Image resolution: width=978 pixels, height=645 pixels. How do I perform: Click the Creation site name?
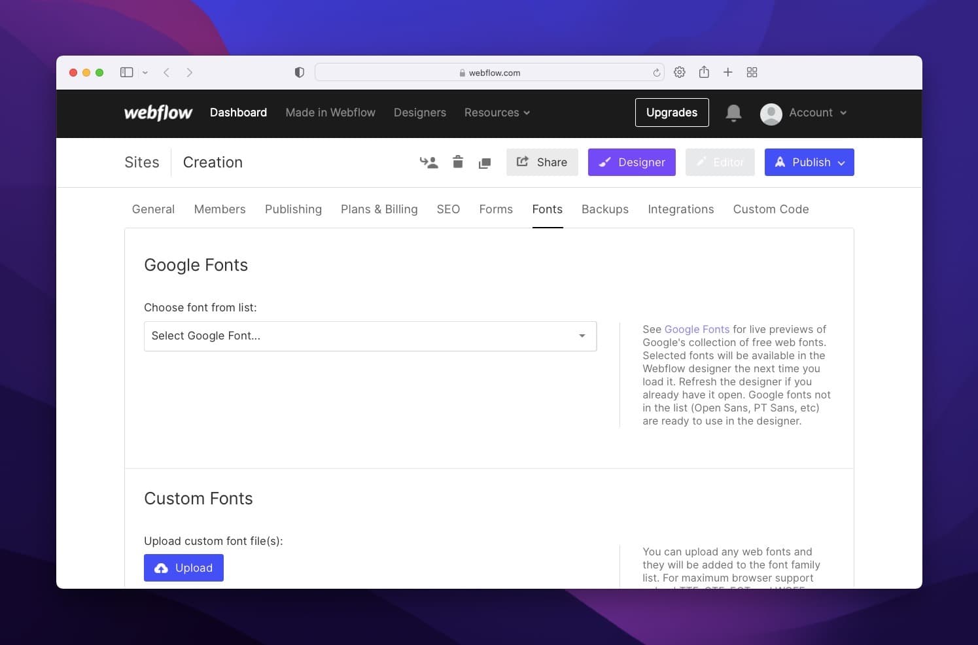coord(213,162)
